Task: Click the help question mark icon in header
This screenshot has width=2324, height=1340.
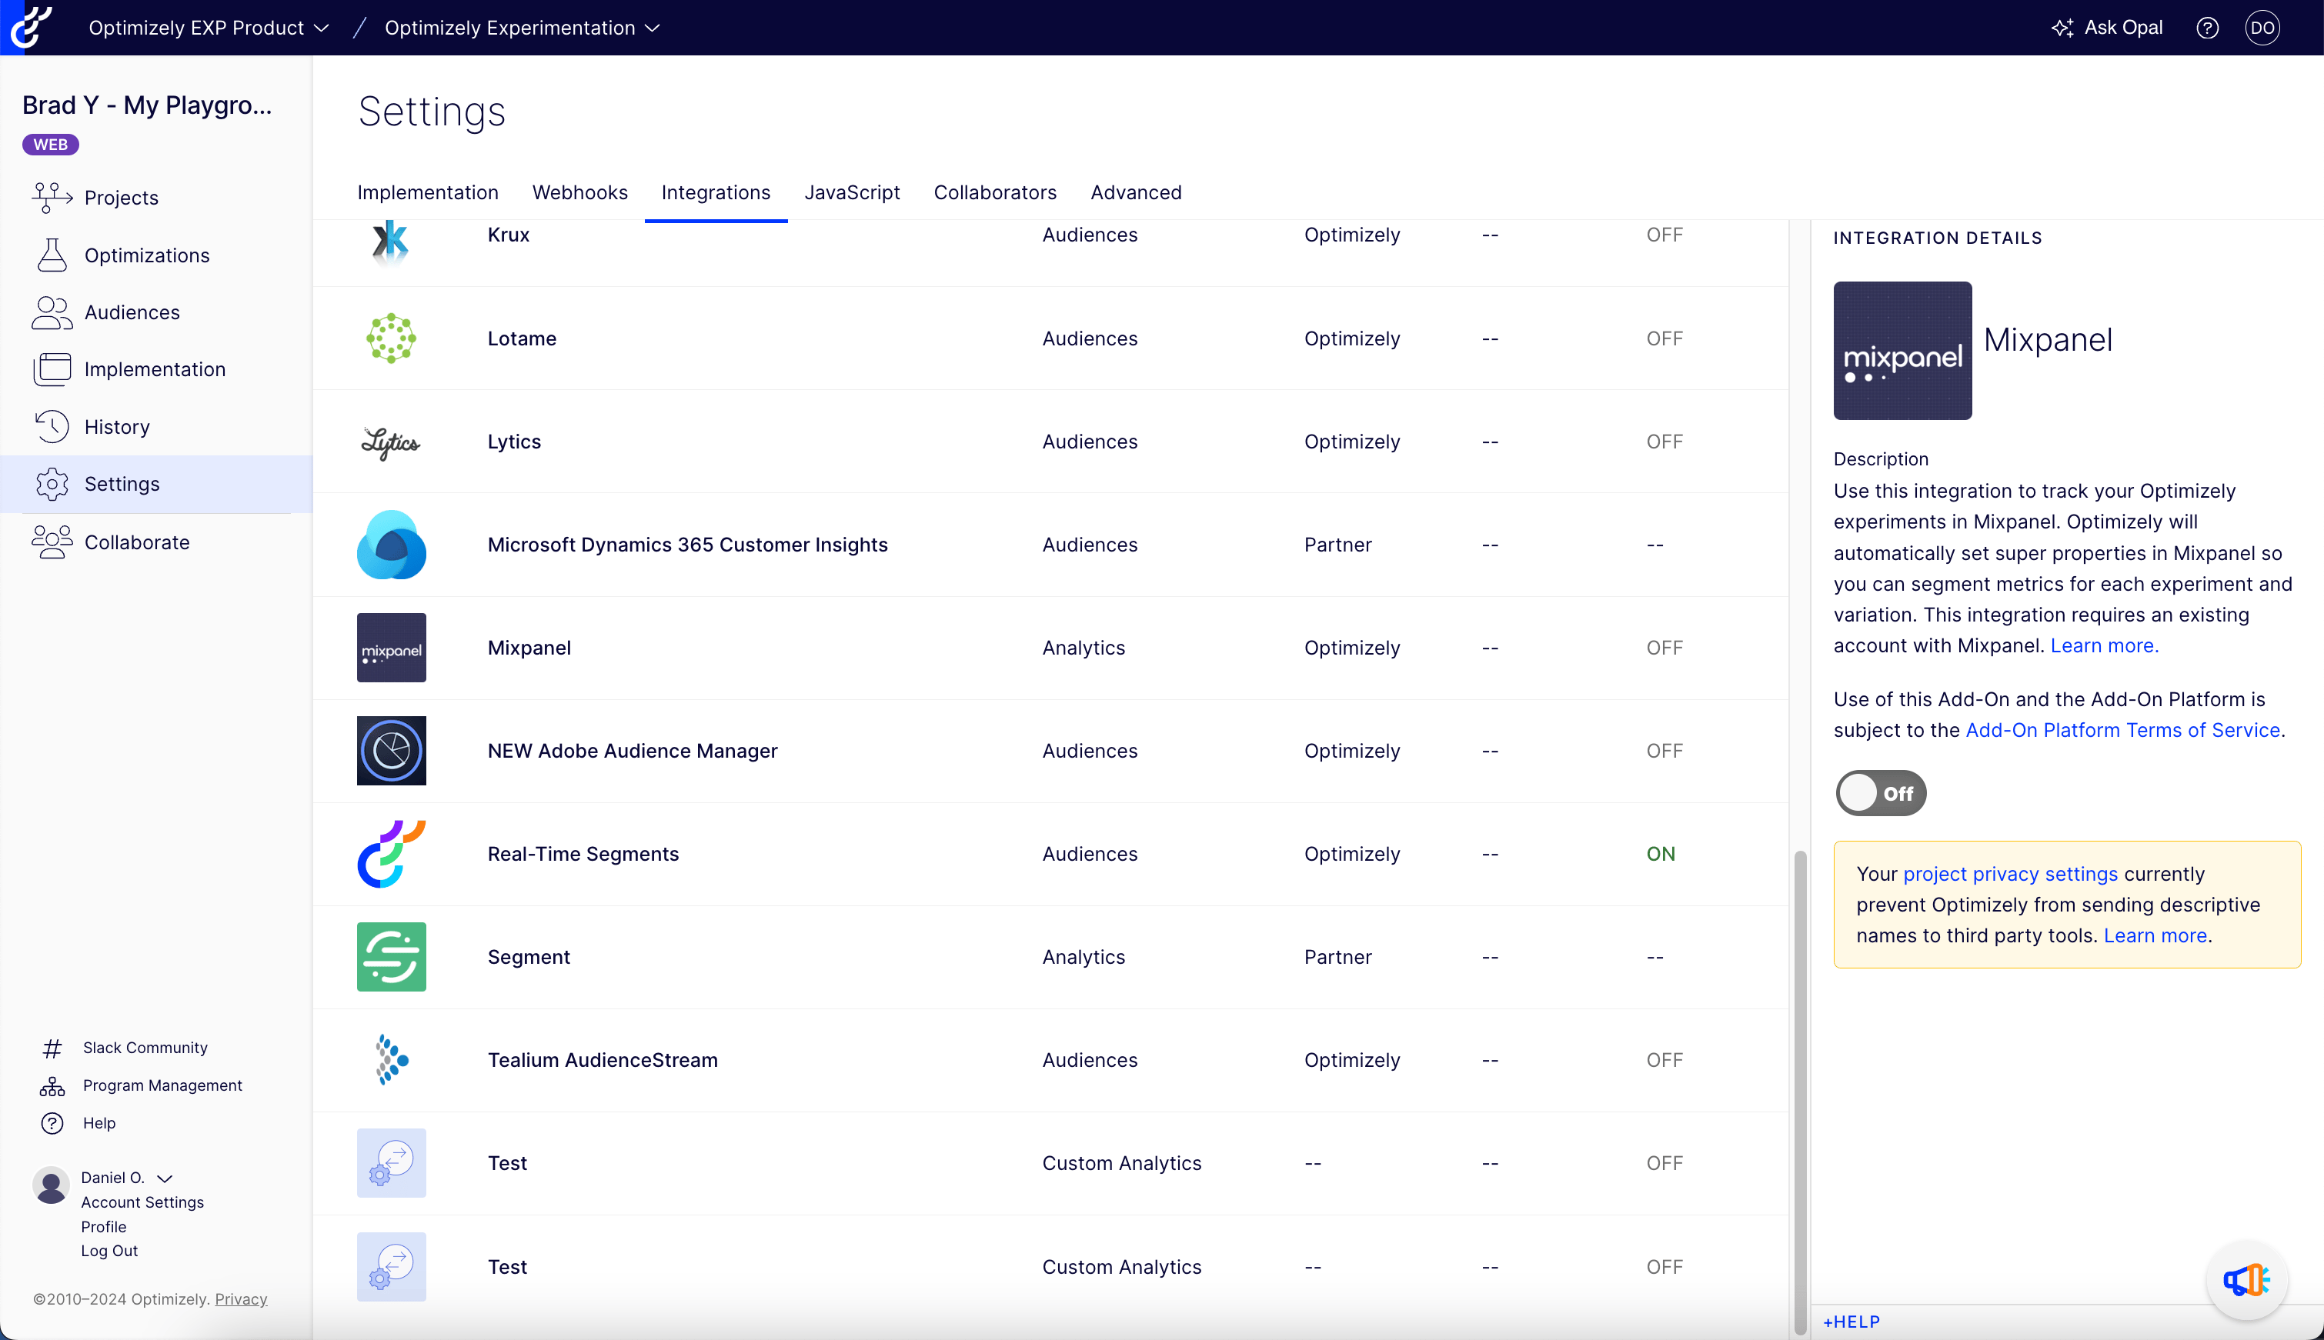Action: coord(2207,28)
